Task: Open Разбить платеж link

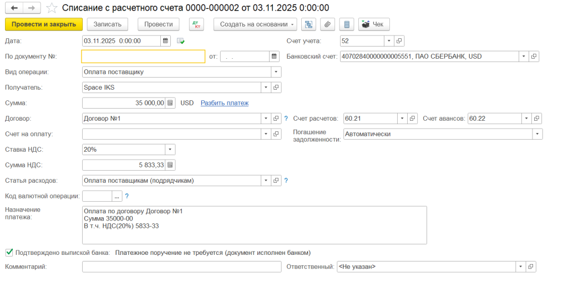Action: point(225,103)
